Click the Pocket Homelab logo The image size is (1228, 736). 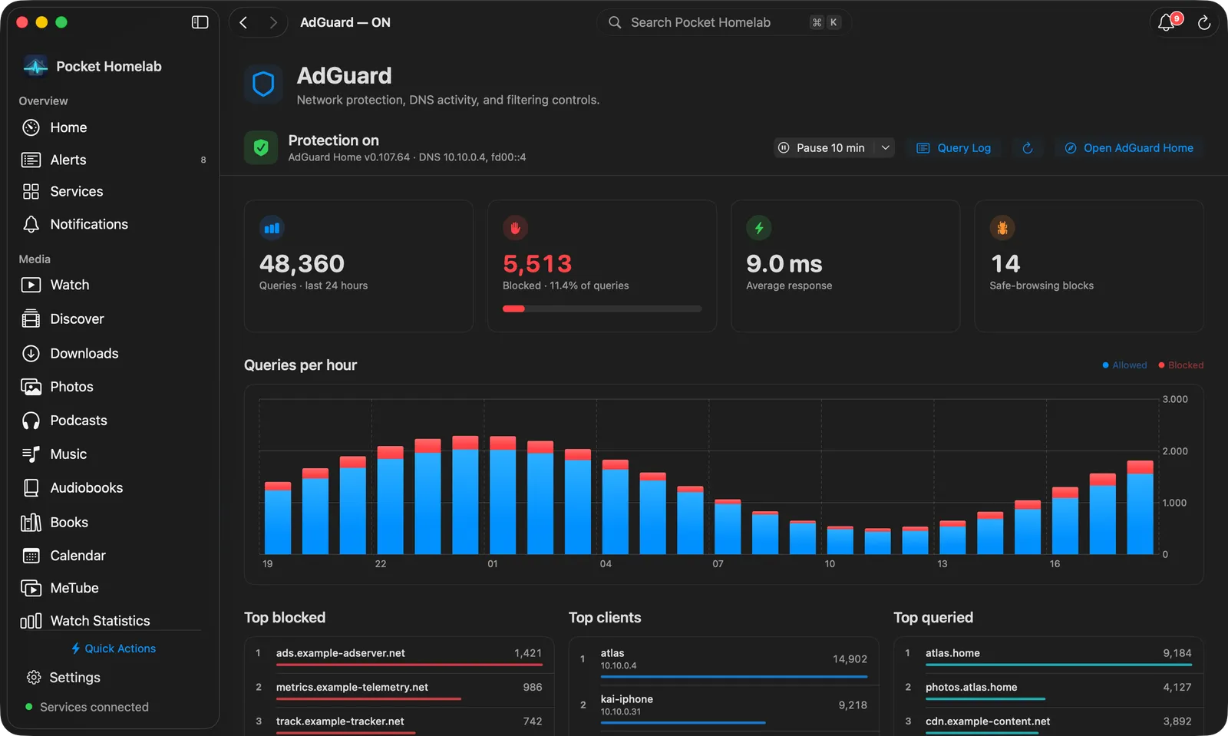coord(35,66)
